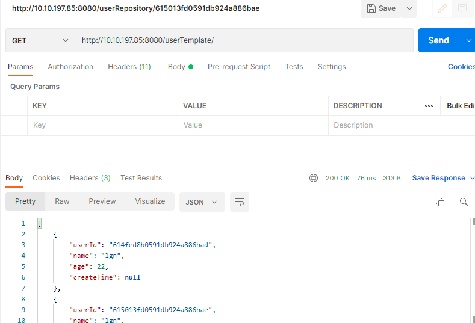This screenshot has width=475, height=323.
Task: Click userId value 614fed8b0591db924a886bad
Action: (x=161, y=245)
